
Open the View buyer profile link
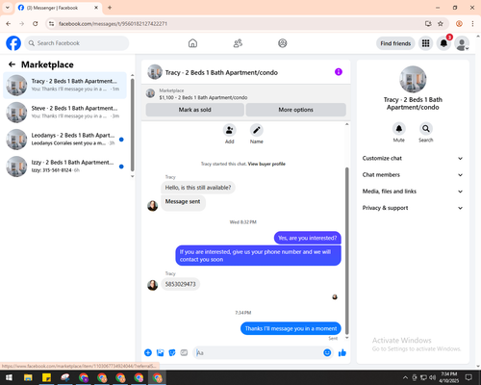[x=266, y=164]
